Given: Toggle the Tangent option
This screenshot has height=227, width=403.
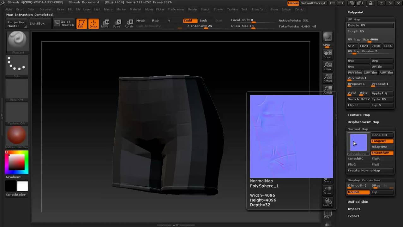Looking at the screenshot, I should coord(382,141).
